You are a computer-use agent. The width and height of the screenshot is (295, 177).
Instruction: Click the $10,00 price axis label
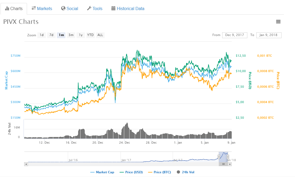(x=241, y=71)
